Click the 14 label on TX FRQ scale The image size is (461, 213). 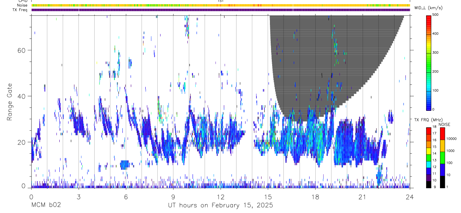(x=435, y=154)
